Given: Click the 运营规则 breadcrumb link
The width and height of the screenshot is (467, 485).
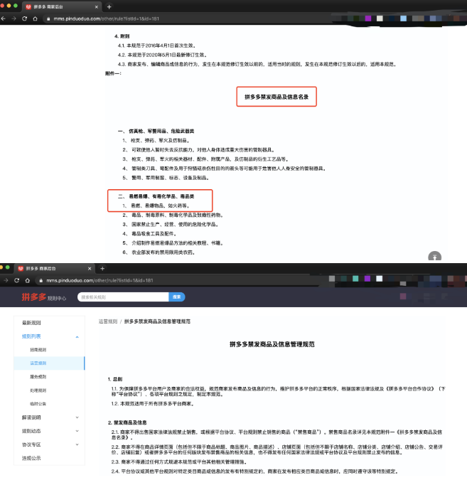Looking at the screenshot, I should point(108,321).
